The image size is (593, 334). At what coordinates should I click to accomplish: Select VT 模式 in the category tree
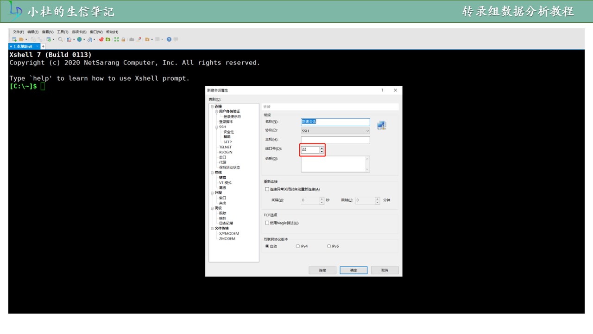225,183
